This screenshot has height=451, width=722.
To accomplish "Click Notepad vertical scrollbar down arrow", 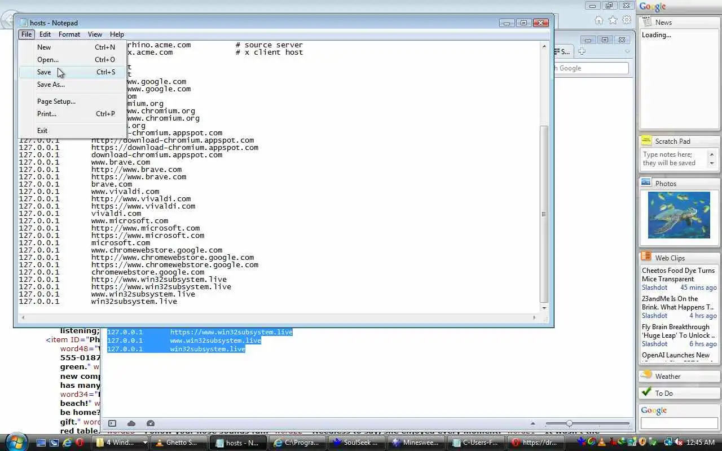I will 544,308.
